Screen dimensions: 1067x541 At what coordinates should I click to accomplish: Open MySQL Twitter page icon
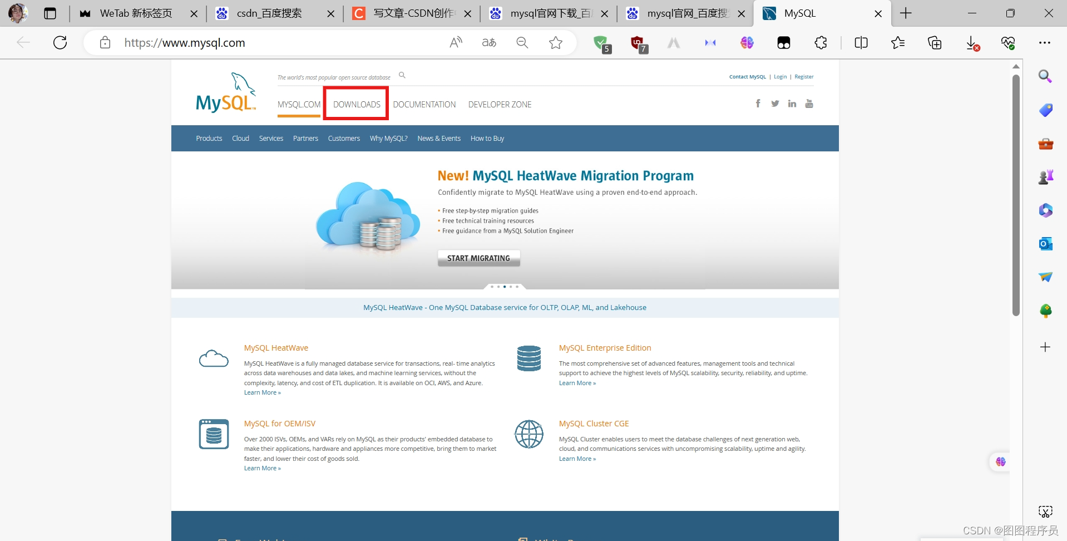775,104
